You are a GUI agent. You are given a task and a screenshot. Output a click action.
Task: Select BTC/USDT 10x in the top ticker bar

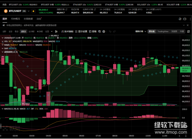(23, 5)
